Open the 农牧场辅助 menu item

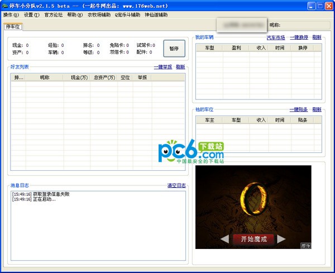99,15
